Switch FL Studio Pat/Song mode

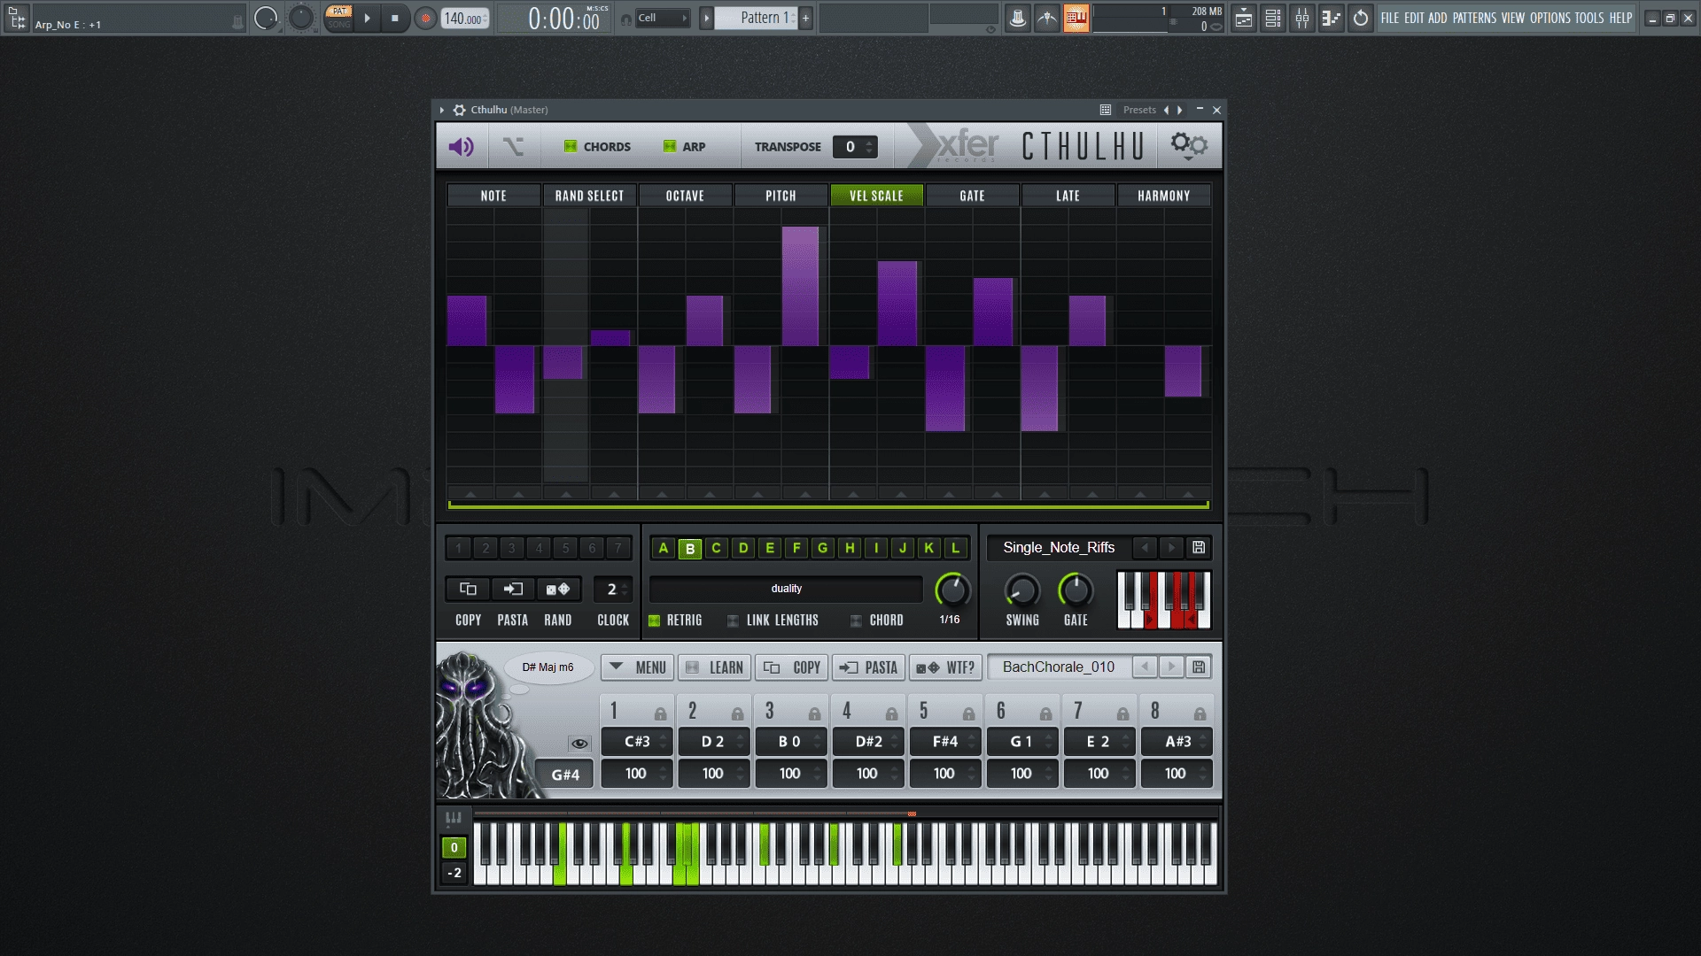(338, 18)
